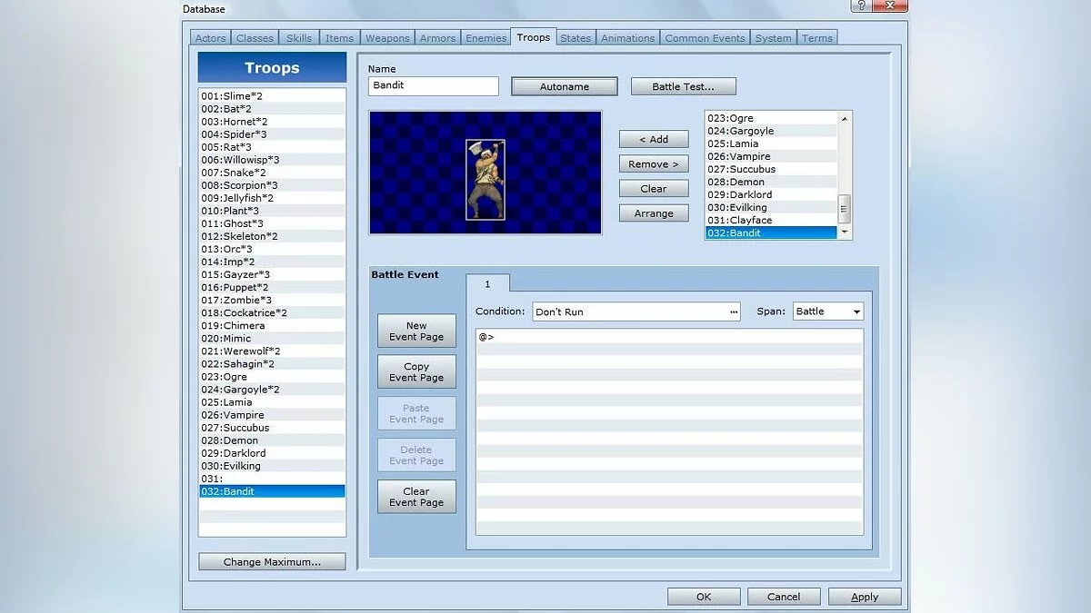Screen dimensions: 1091x613
Task: Select troop 032:Bandit in Troops list
Action: [272, 491]
